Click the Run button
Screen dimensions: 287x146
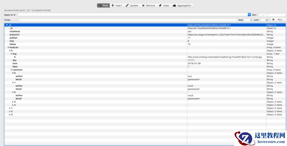pyautogui.click(x=278, y=20)
